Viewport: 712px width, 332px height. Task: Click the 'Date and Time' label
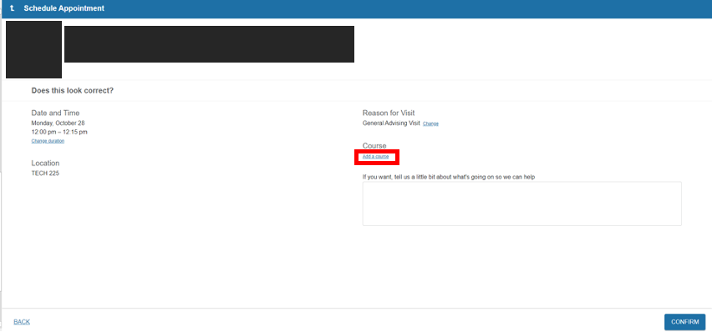coord(55,113)
